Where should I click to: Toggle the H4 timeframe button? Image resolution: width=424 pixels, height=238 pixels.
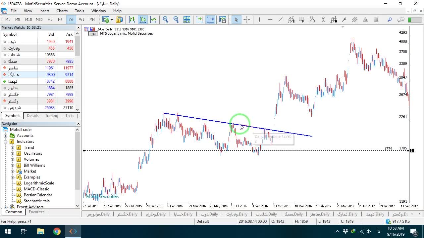(60, 20)
